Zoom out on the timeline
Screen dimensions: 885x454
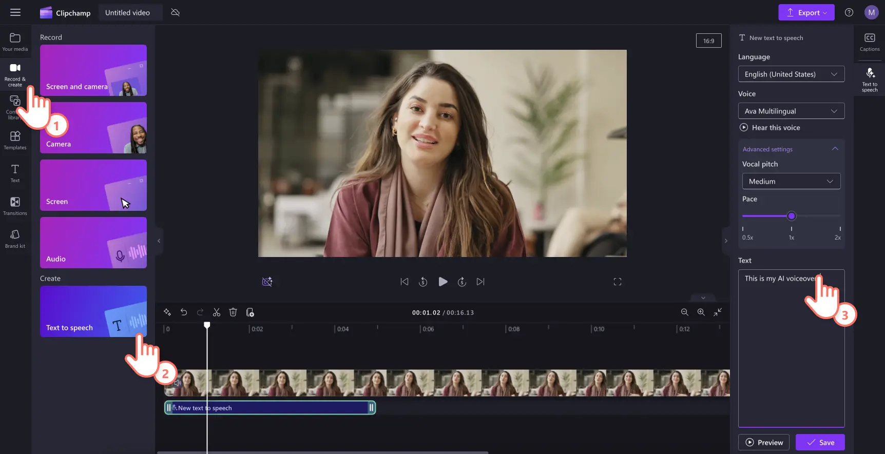684,312
